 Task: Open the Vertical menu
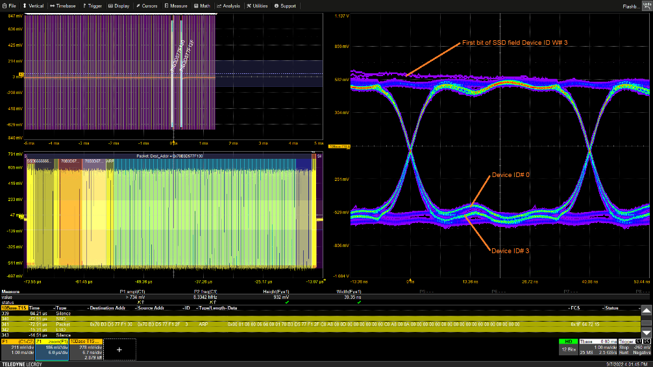coord(34,6)
